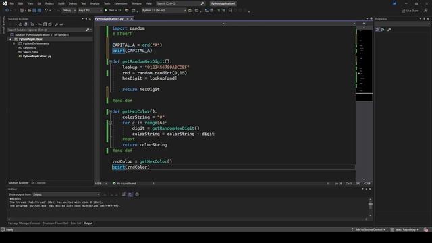Click Clear All icon in Output toolbar
The width and height of the screenshot is (432, 243).
[124, 194]
